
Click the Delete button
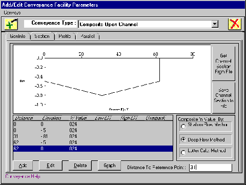click(80, 166)
